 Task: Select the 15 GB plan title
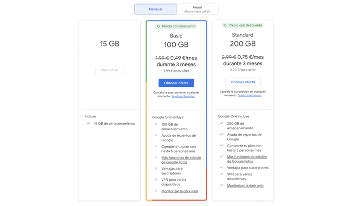[x=110, y=44]
